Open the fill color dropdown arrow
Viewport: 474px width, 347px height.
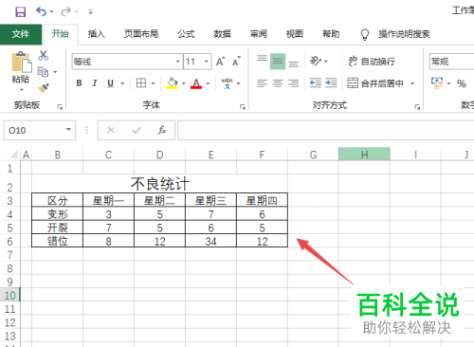(x=184, y=83)
